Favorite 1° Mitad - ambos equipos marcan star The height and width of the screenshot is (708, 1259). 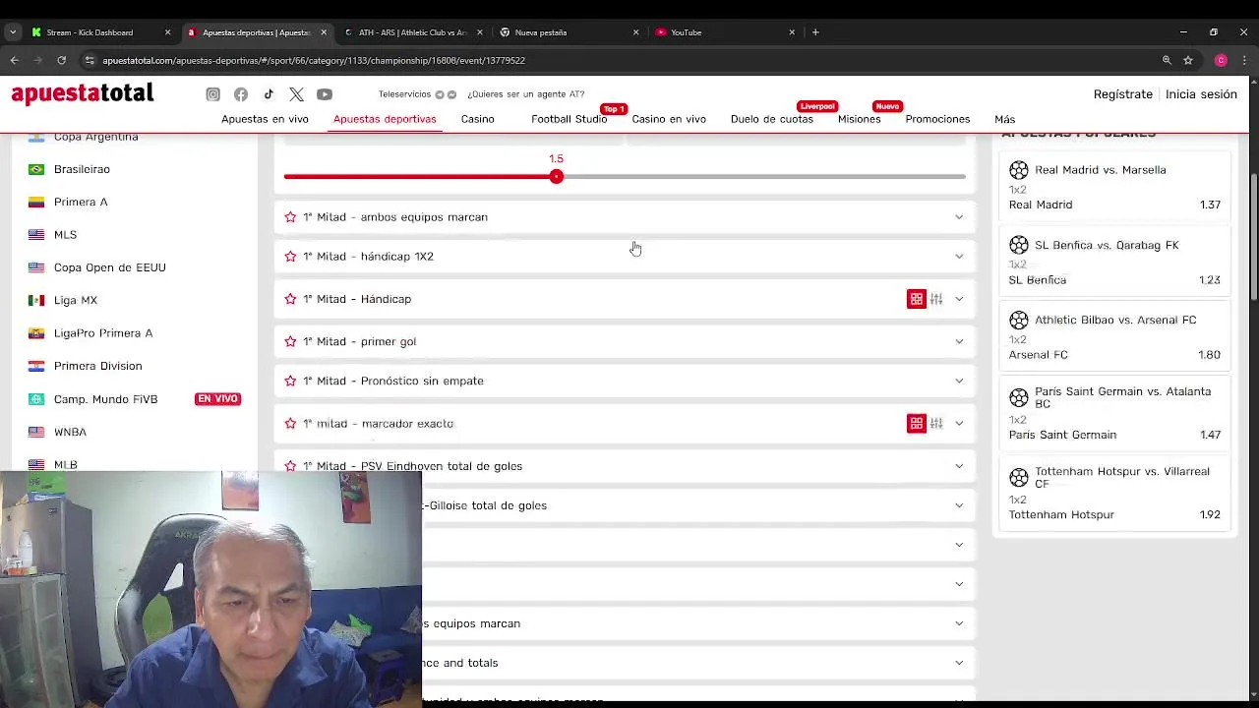[290, 217]
